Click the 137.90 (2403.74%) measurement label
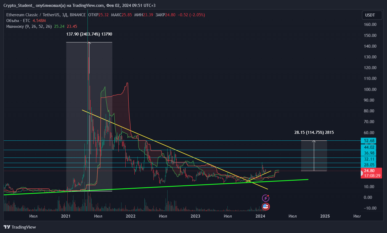387x233 pixels. pos(89,34)
